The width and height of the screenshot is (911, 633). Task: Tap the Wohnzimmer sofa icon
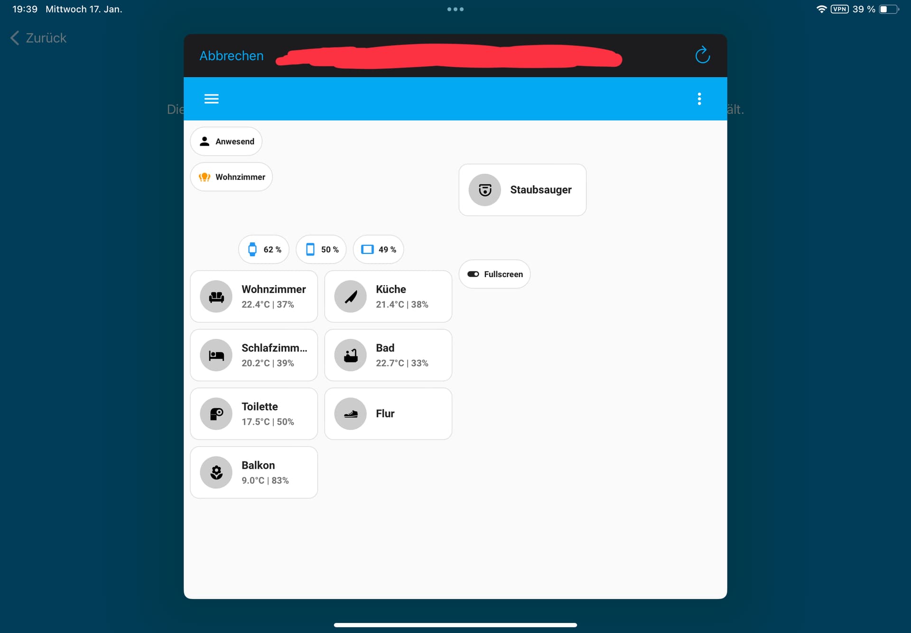[x=216, y=297]
